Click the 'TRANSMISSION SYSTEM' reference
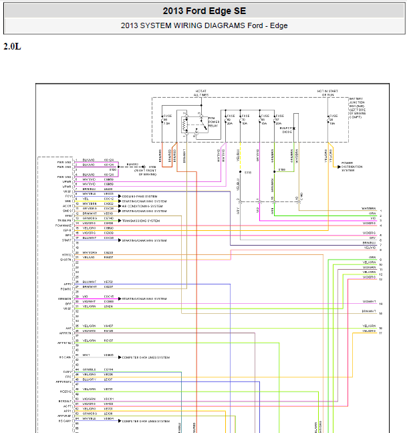Screen dimensions: 407x433 [141, 221]
